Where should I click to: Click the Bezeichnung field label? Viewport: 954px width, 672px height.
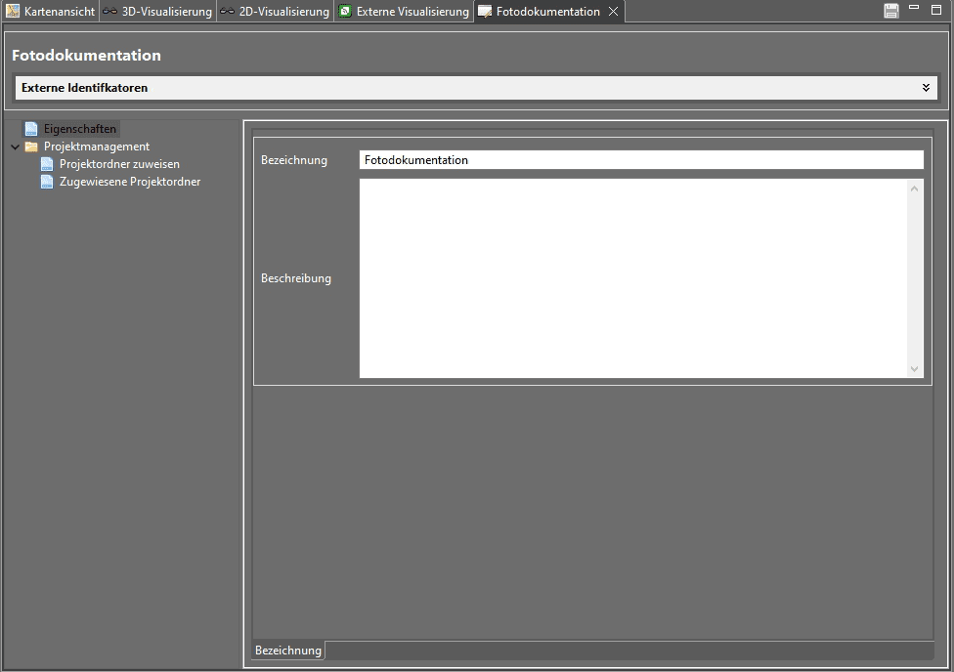294,160
